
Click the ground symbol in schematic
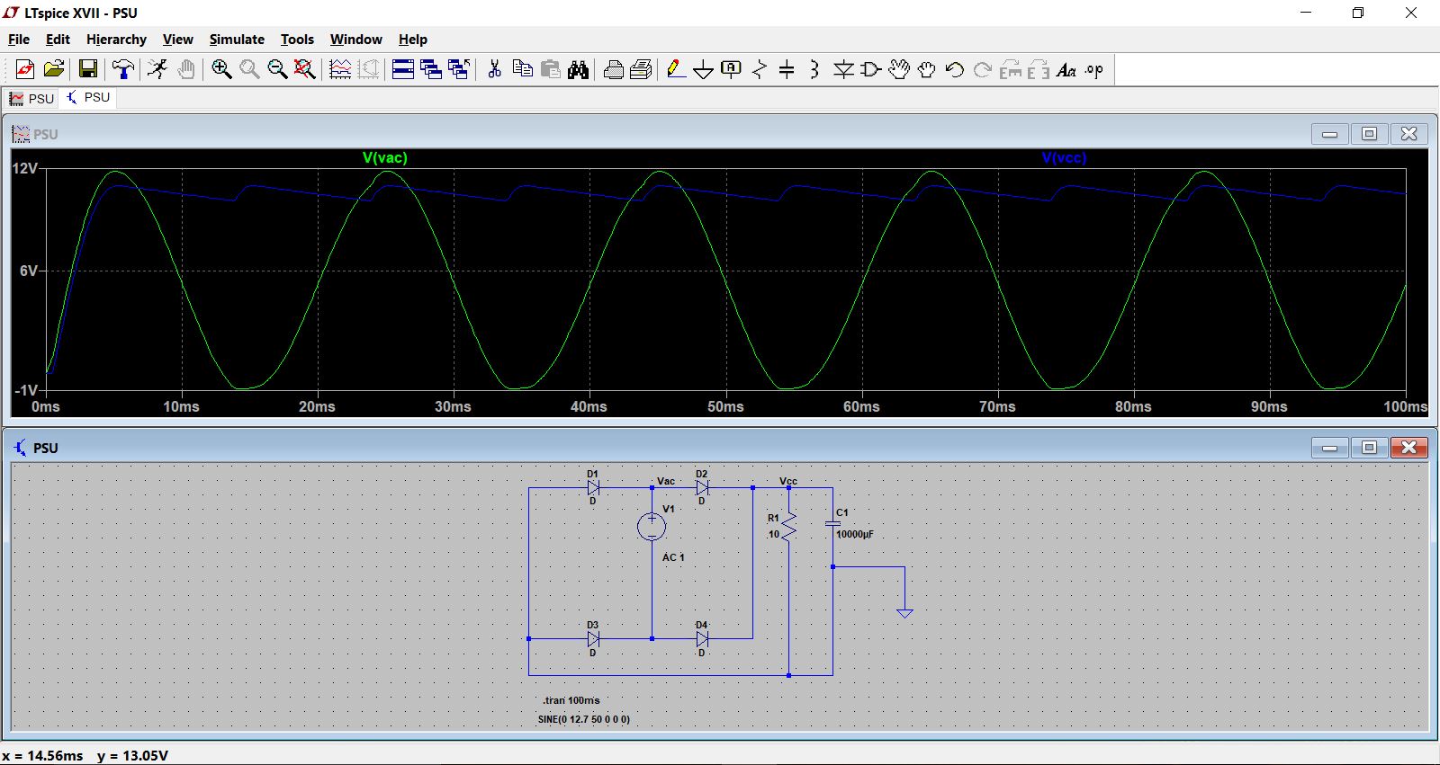904,612
